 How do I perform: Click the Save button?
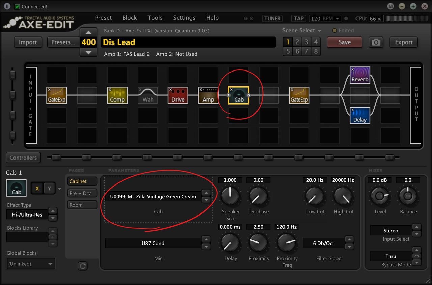(345, 42)
